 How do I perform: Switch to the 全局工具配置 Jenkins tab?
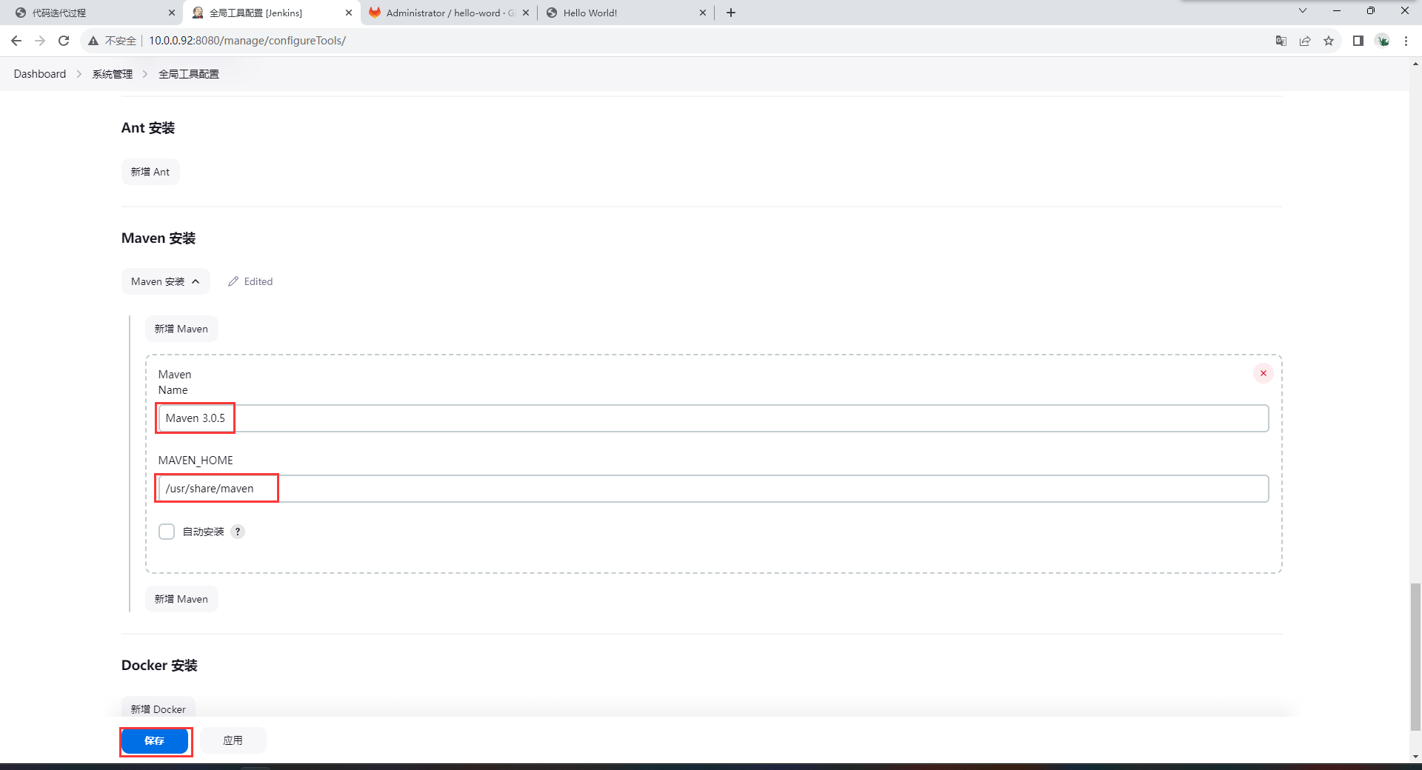[x=271, y=13]
